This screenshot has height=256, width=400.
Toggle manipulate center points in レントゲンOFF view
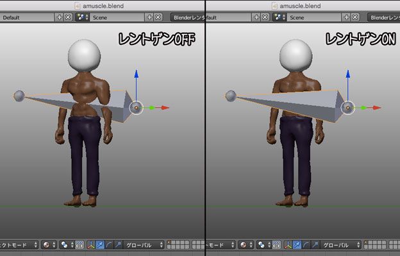pos(79,245)
